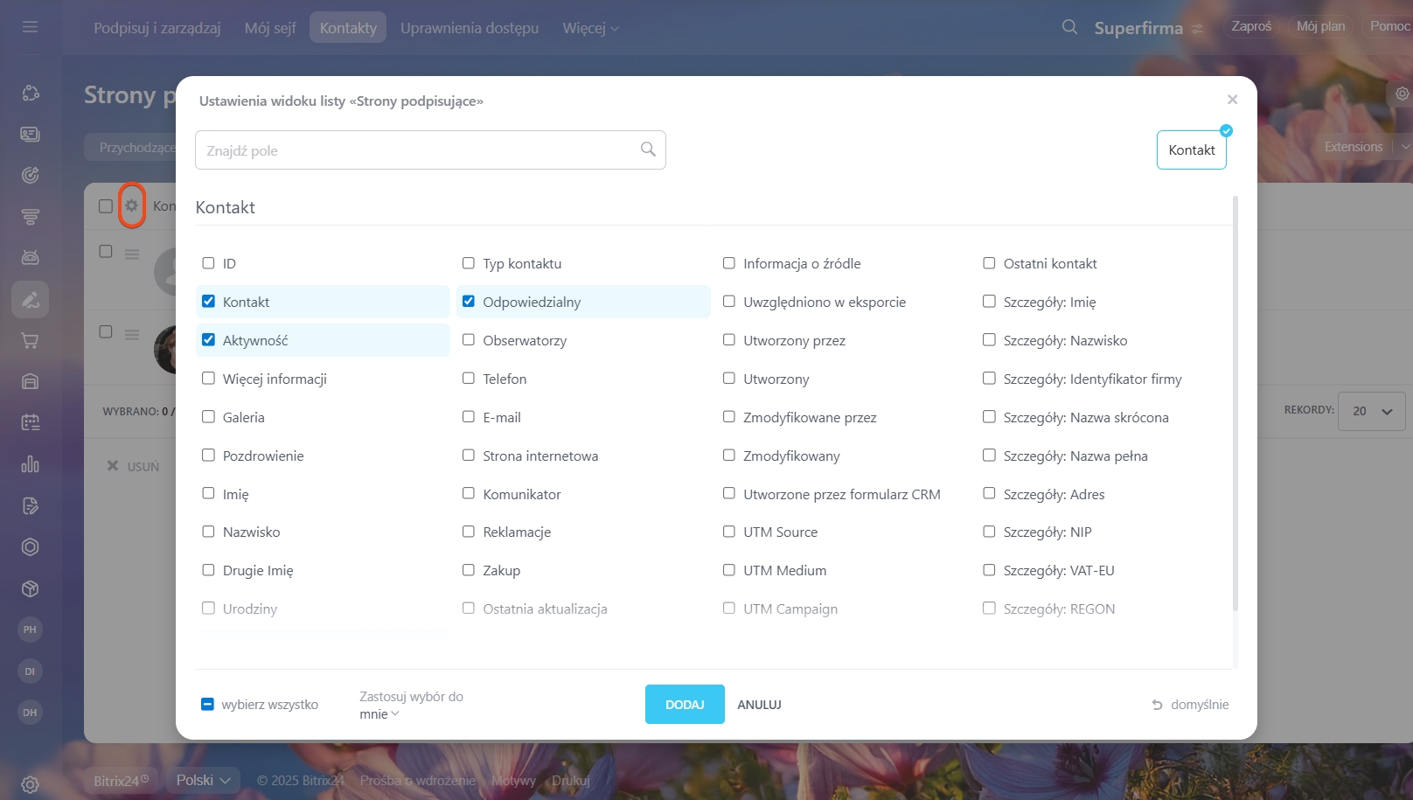Viewport: 1413px width, 800px height.
Task: Open the hexagon icon in the sidebar
Action: pos(30,547)
